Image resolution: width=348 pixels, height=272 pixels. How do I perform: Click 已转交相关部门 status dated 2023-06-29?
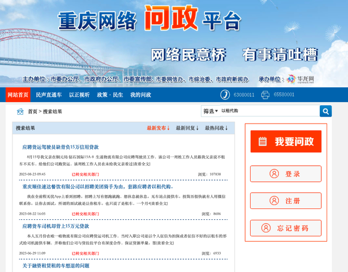click(85, 253)
